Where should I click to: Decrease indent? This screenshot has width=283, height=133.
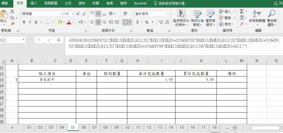click(111, 22)
